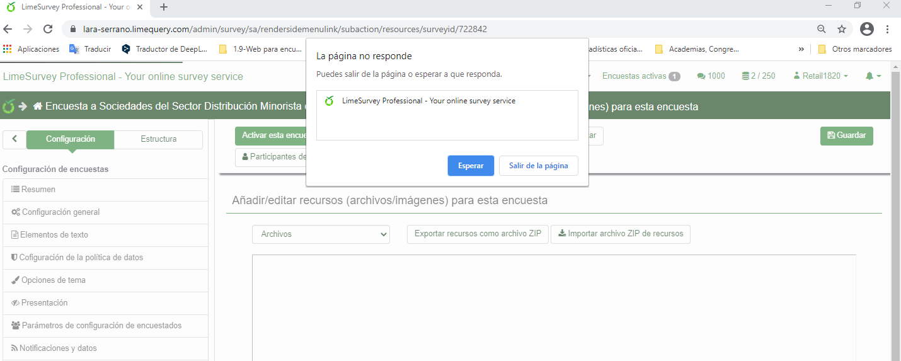
Task: Open Notificaciones y datos menu item
Action: click(58, 348)
